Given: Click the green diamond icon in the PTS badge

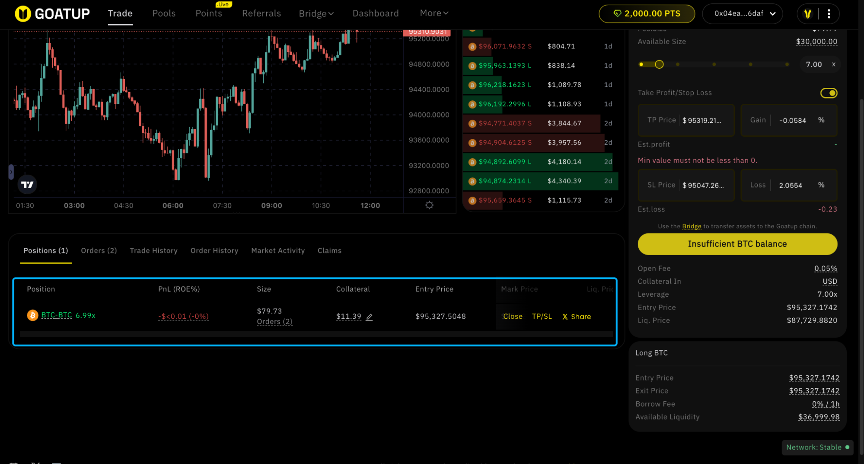Looking at the screenshot, I should pyautogui.click(x=617, y=13).
